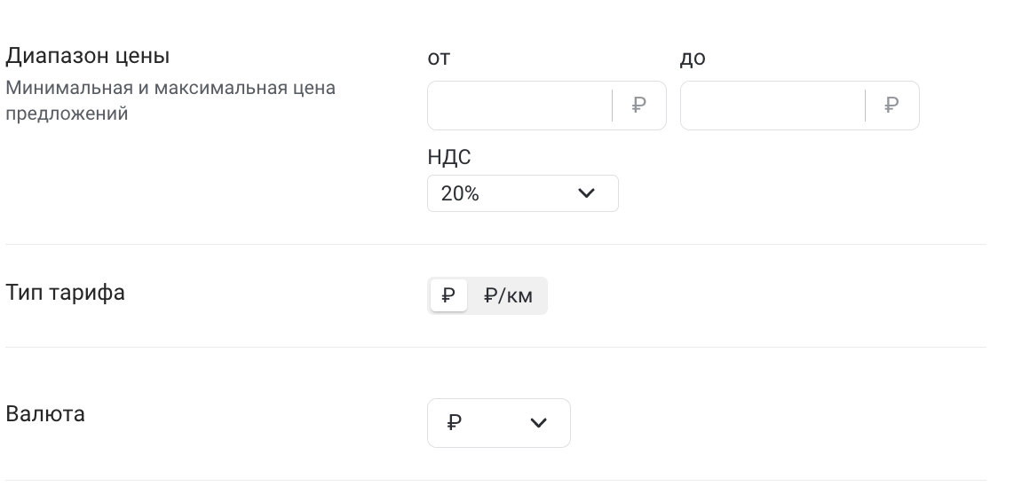
Task: Click the ruble icon in the "от" field
Action: tap(638, 106)
